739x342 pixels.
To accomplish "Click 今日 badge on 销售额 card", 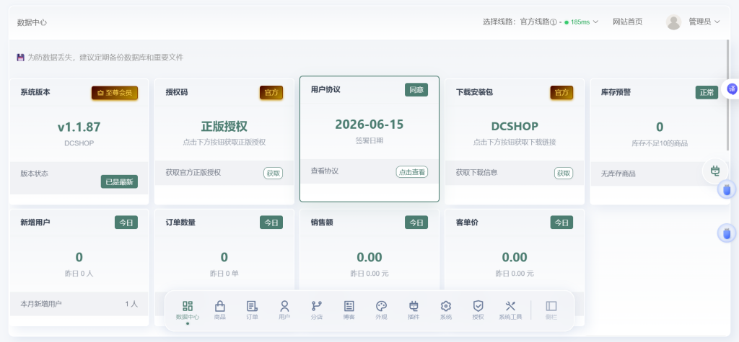I will point(416,222).
